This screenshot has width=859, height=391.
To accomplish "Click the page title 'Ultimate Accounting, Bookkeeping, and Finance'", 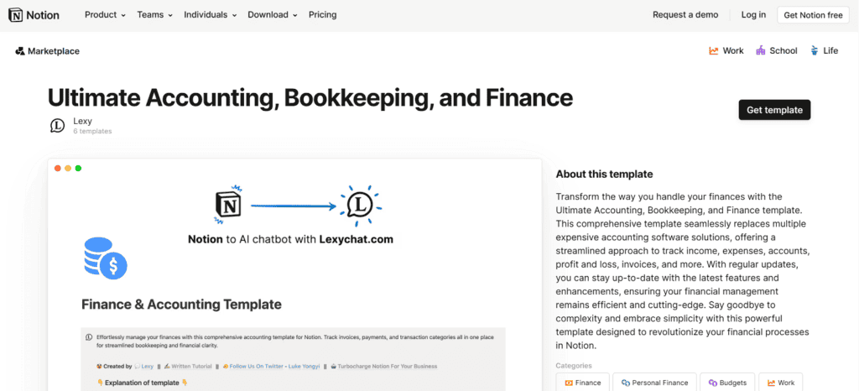I will click(310, 97).
